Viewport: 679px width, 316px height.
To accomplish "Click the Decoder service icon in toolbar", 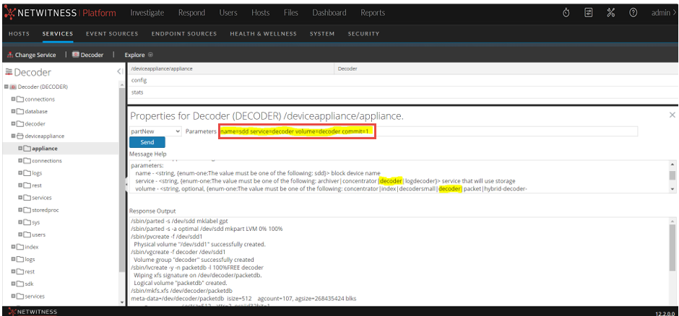I will [x=76, y=55].
